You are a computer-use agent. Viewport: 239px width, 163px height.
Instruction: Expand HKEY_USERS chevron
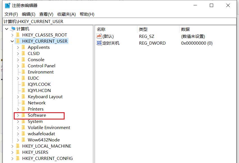[12, 152]
